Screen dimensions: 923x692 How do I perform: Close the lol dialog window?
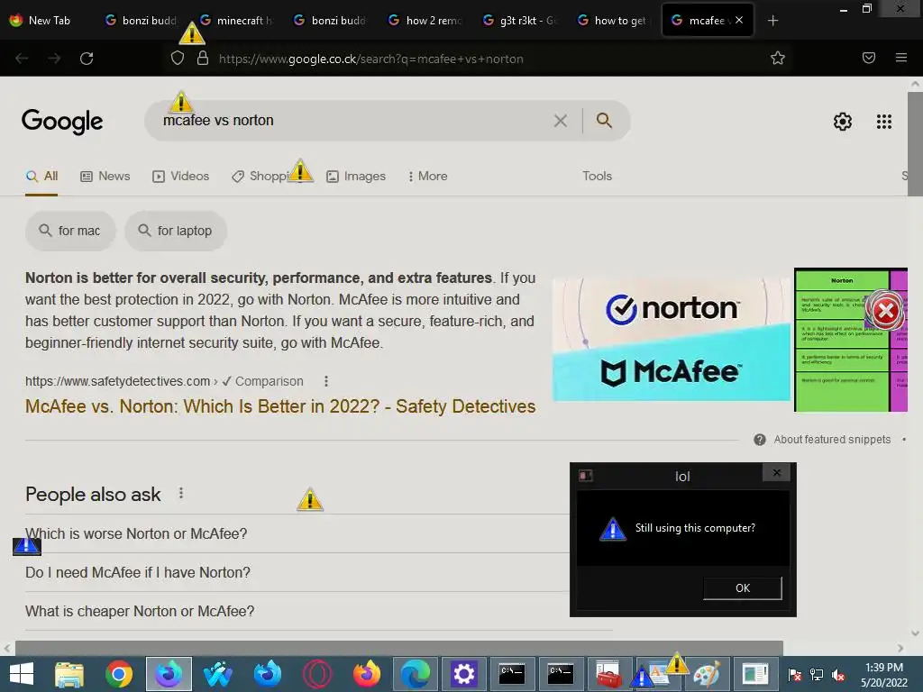(777, 472)
